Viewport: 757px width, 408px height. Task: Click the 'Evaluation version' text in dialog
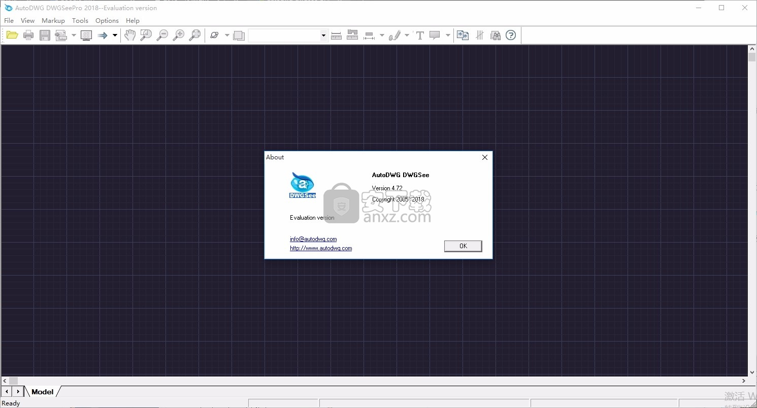click(x=312, y=218)
